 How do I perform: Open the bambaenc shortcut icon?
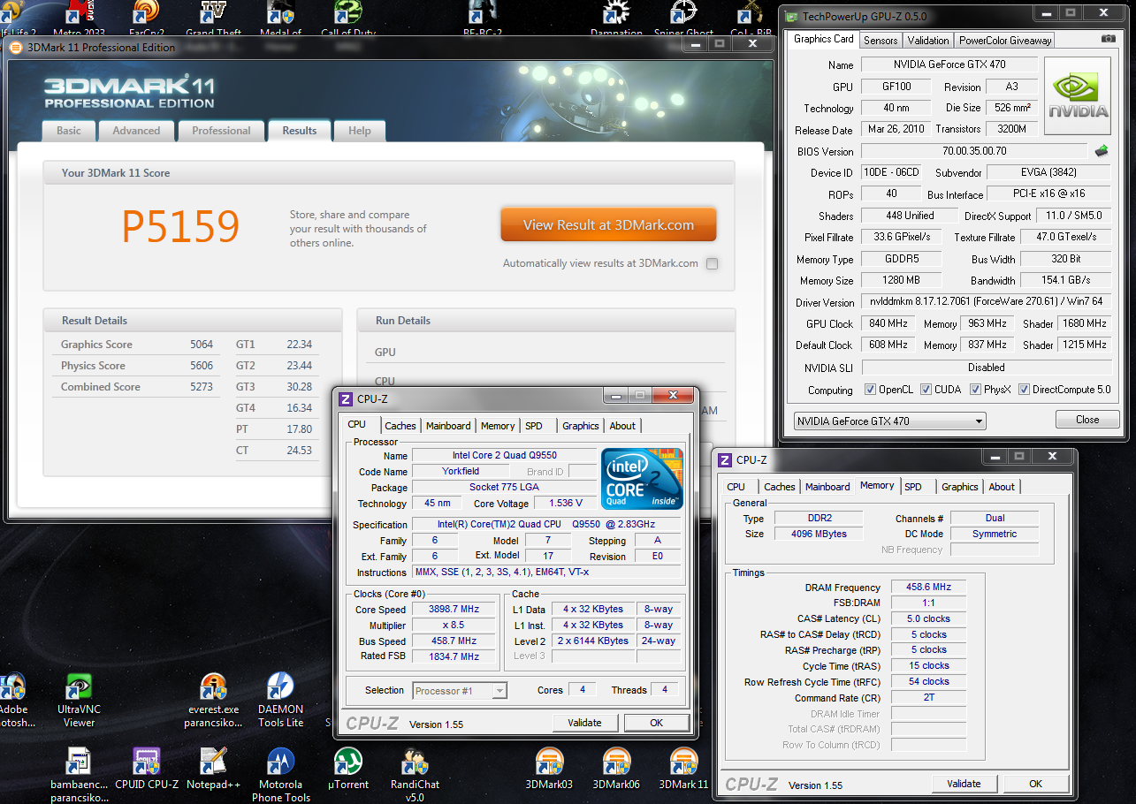click(79, 762)
